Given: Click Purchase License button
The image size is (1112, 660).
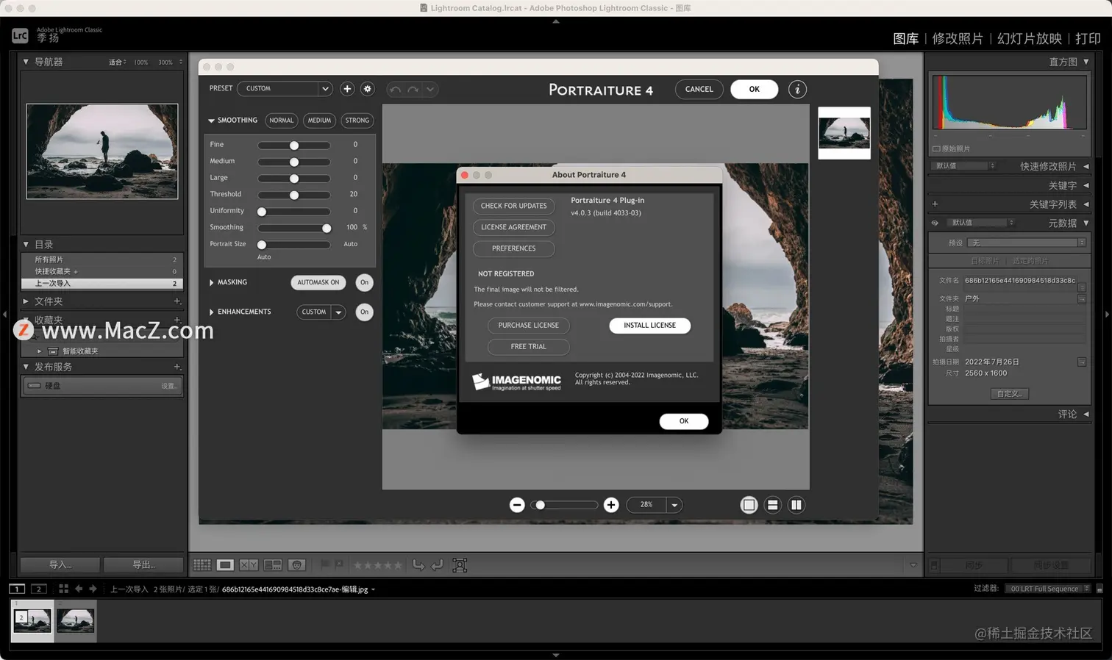Looking at the screenshot, I should 528,326.
